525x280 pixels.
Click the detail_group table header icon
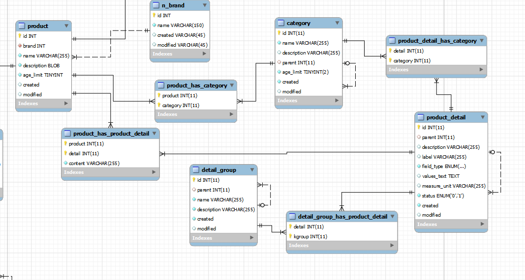pyautogui.click(x=196, y=170)
